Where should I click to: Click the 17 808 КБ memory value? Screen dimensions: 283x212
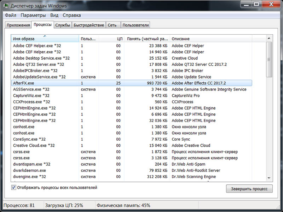[158, 64]
